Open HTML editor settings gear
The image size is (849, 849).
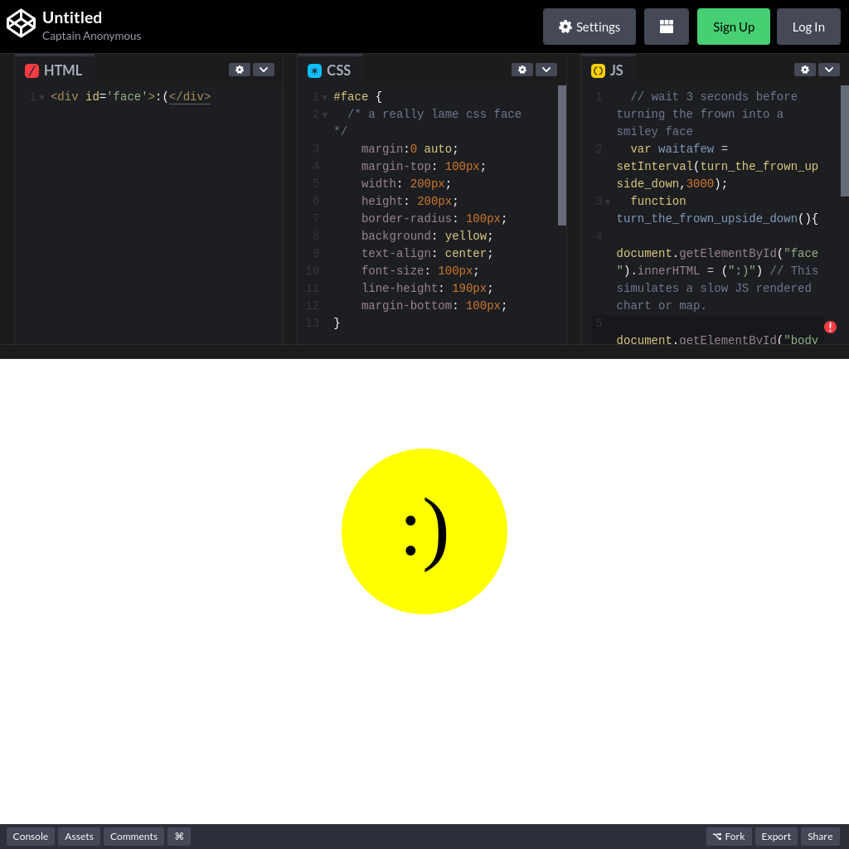240,70
